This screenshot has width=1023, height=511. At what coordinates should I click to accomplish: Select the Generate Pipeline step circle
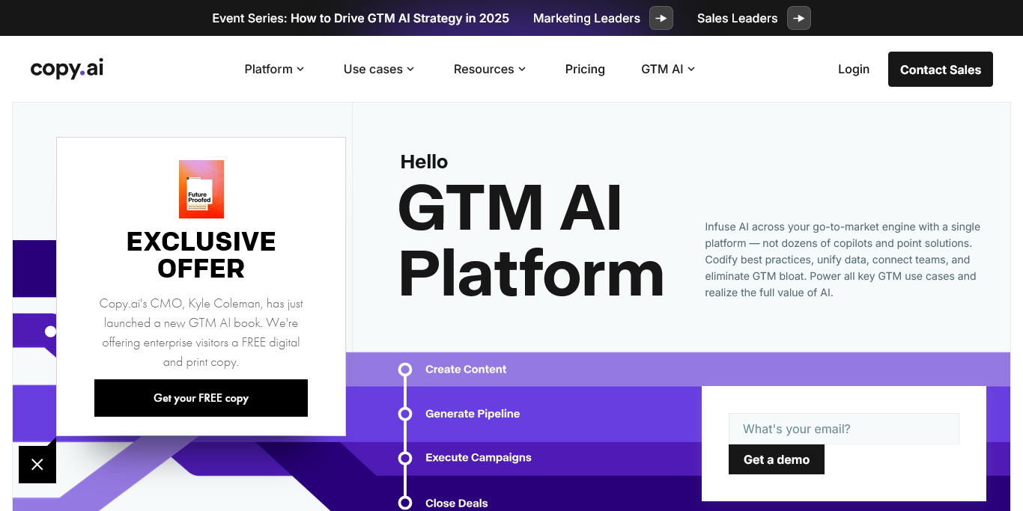coord(405,414)
